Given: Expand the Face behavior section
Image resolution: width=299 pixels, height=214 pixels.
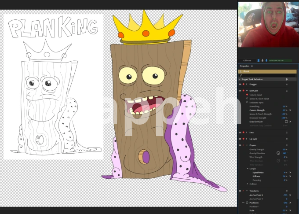Looking at the screenshot, I should click(247, 133).
